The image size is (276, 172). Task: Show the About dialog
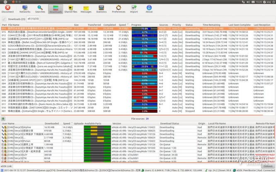pyautogui.click(x=149, y=9)
